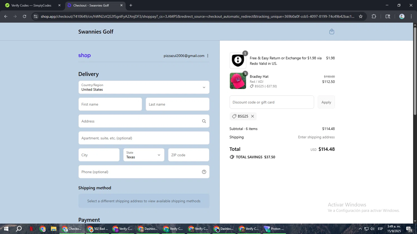Open the notification center icon
This screenshot has width=417, height=234.
pos(409,229)
